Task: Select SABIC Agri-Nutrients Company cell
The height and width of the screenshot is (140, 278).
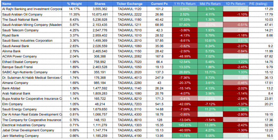Action: click(32, 72)
